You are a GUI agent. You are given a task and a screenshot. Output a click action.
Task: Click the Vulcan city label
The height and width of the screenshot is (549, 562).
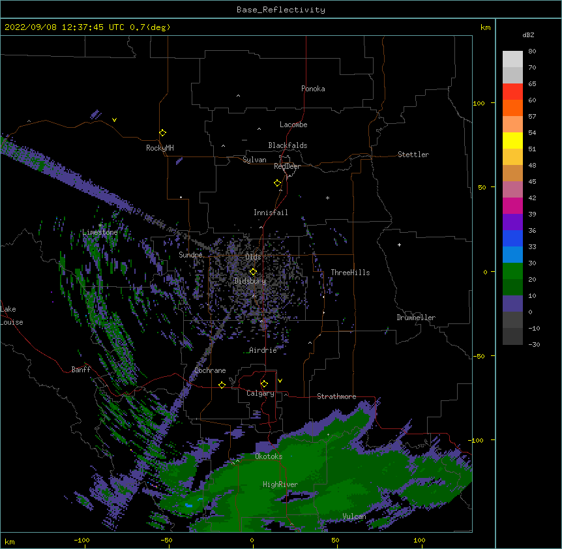pyautogui.click(x=354, y=516)
